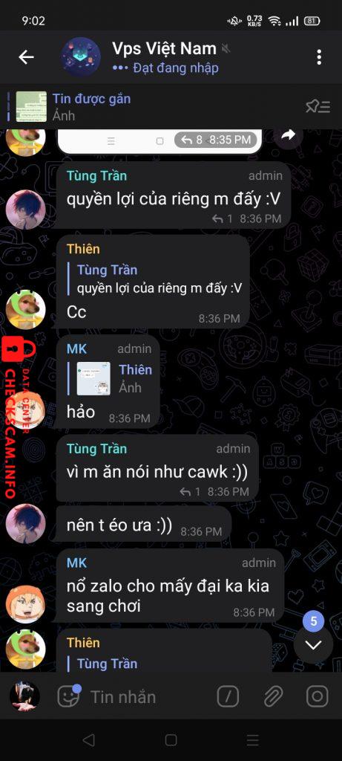Show replies on 'quyền lợi của riêng m đấy' message
Screen dimensions: 342x761
pyautogui.click(x=223, y=219)
